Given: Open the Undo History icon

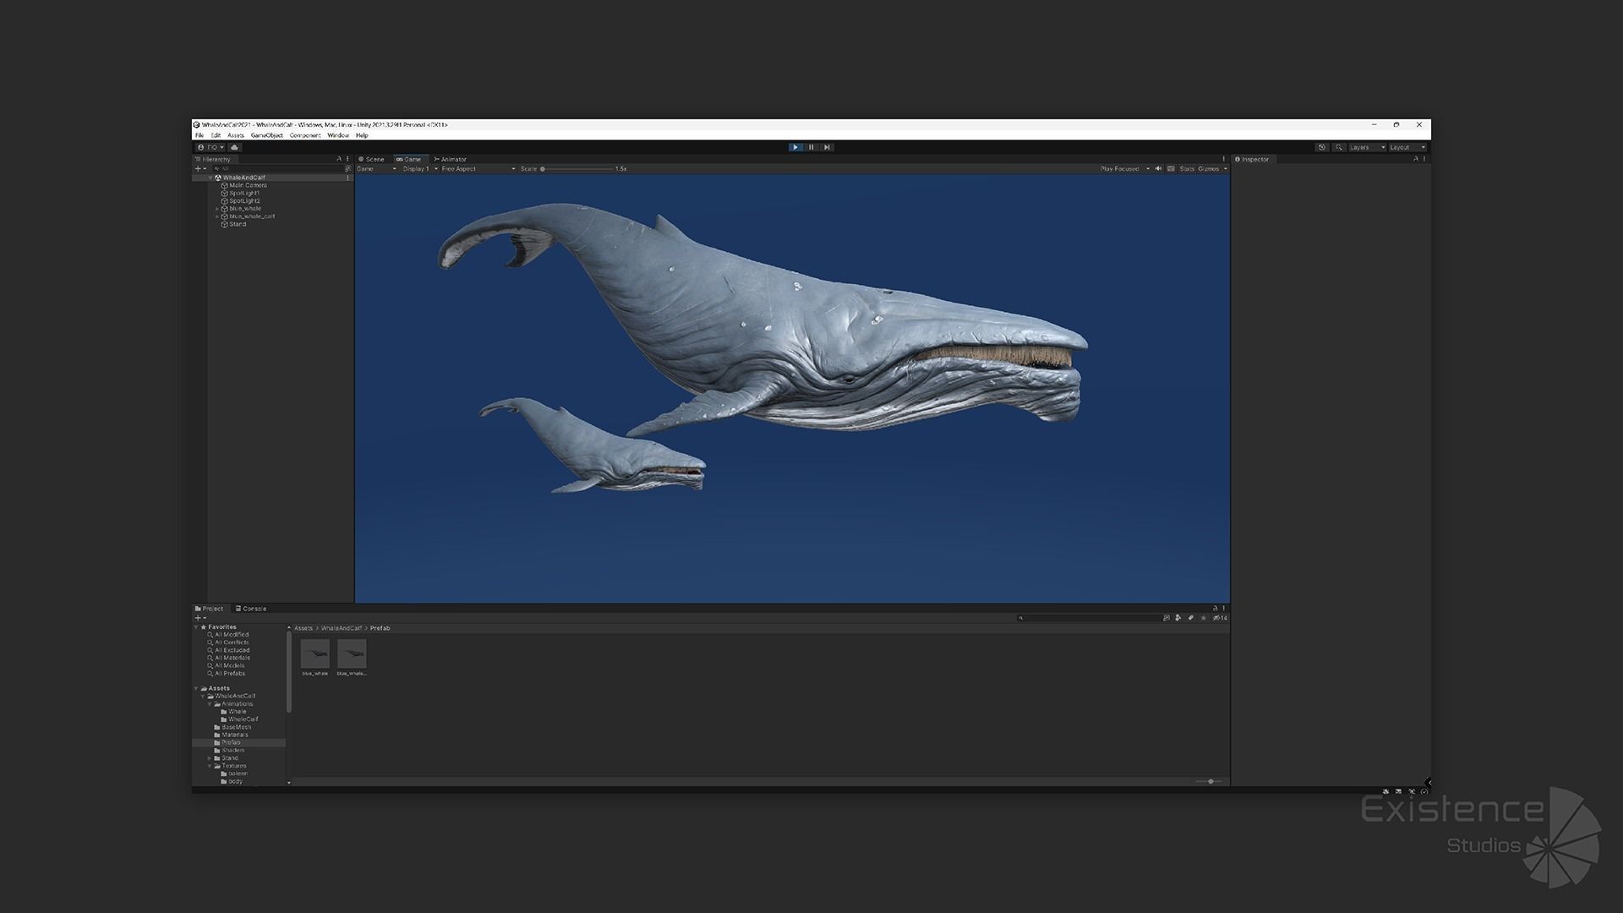Looking at the screenshot, I should (x=1322, y=147).
